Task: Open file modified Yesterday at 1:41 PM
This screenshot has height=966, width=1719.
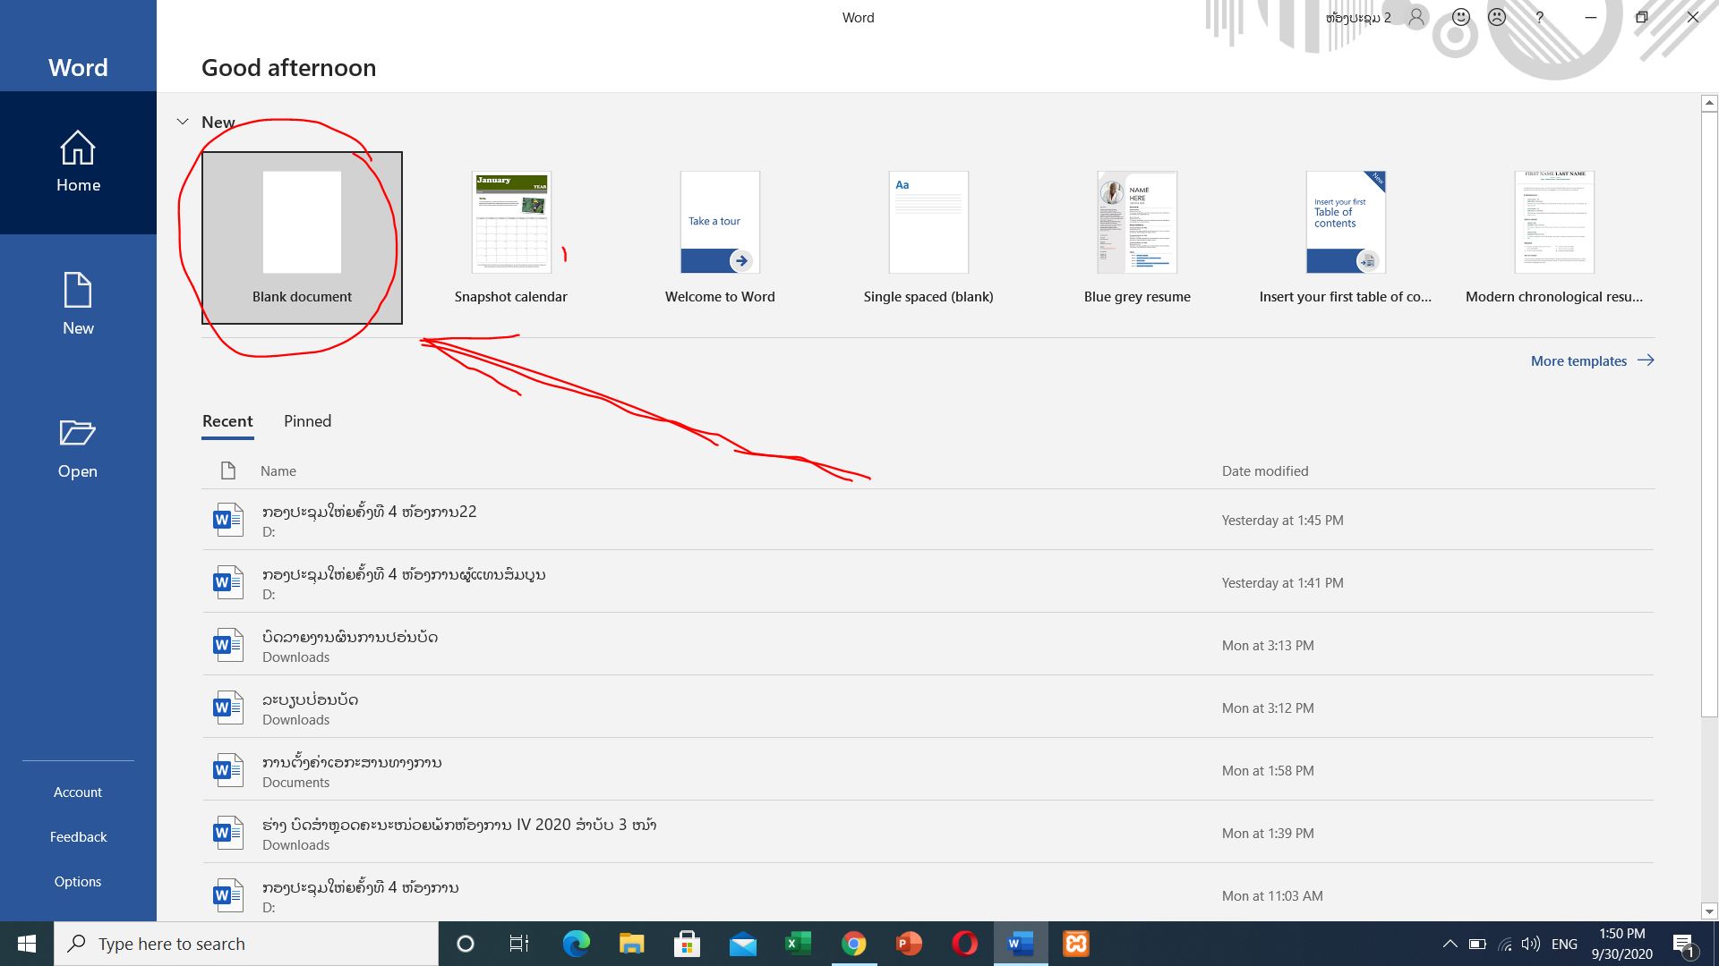Action: tap(928, 582)
